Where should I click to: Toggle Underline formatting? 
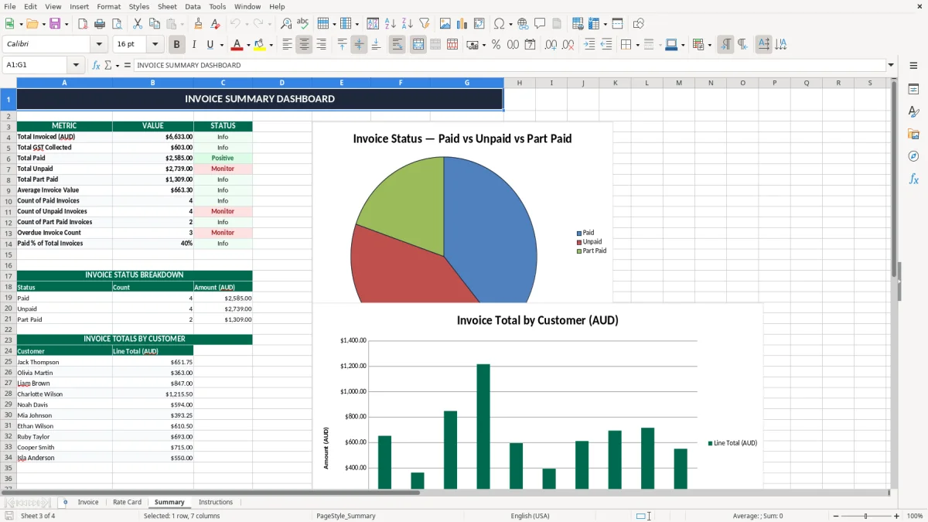tap(210, 45)
